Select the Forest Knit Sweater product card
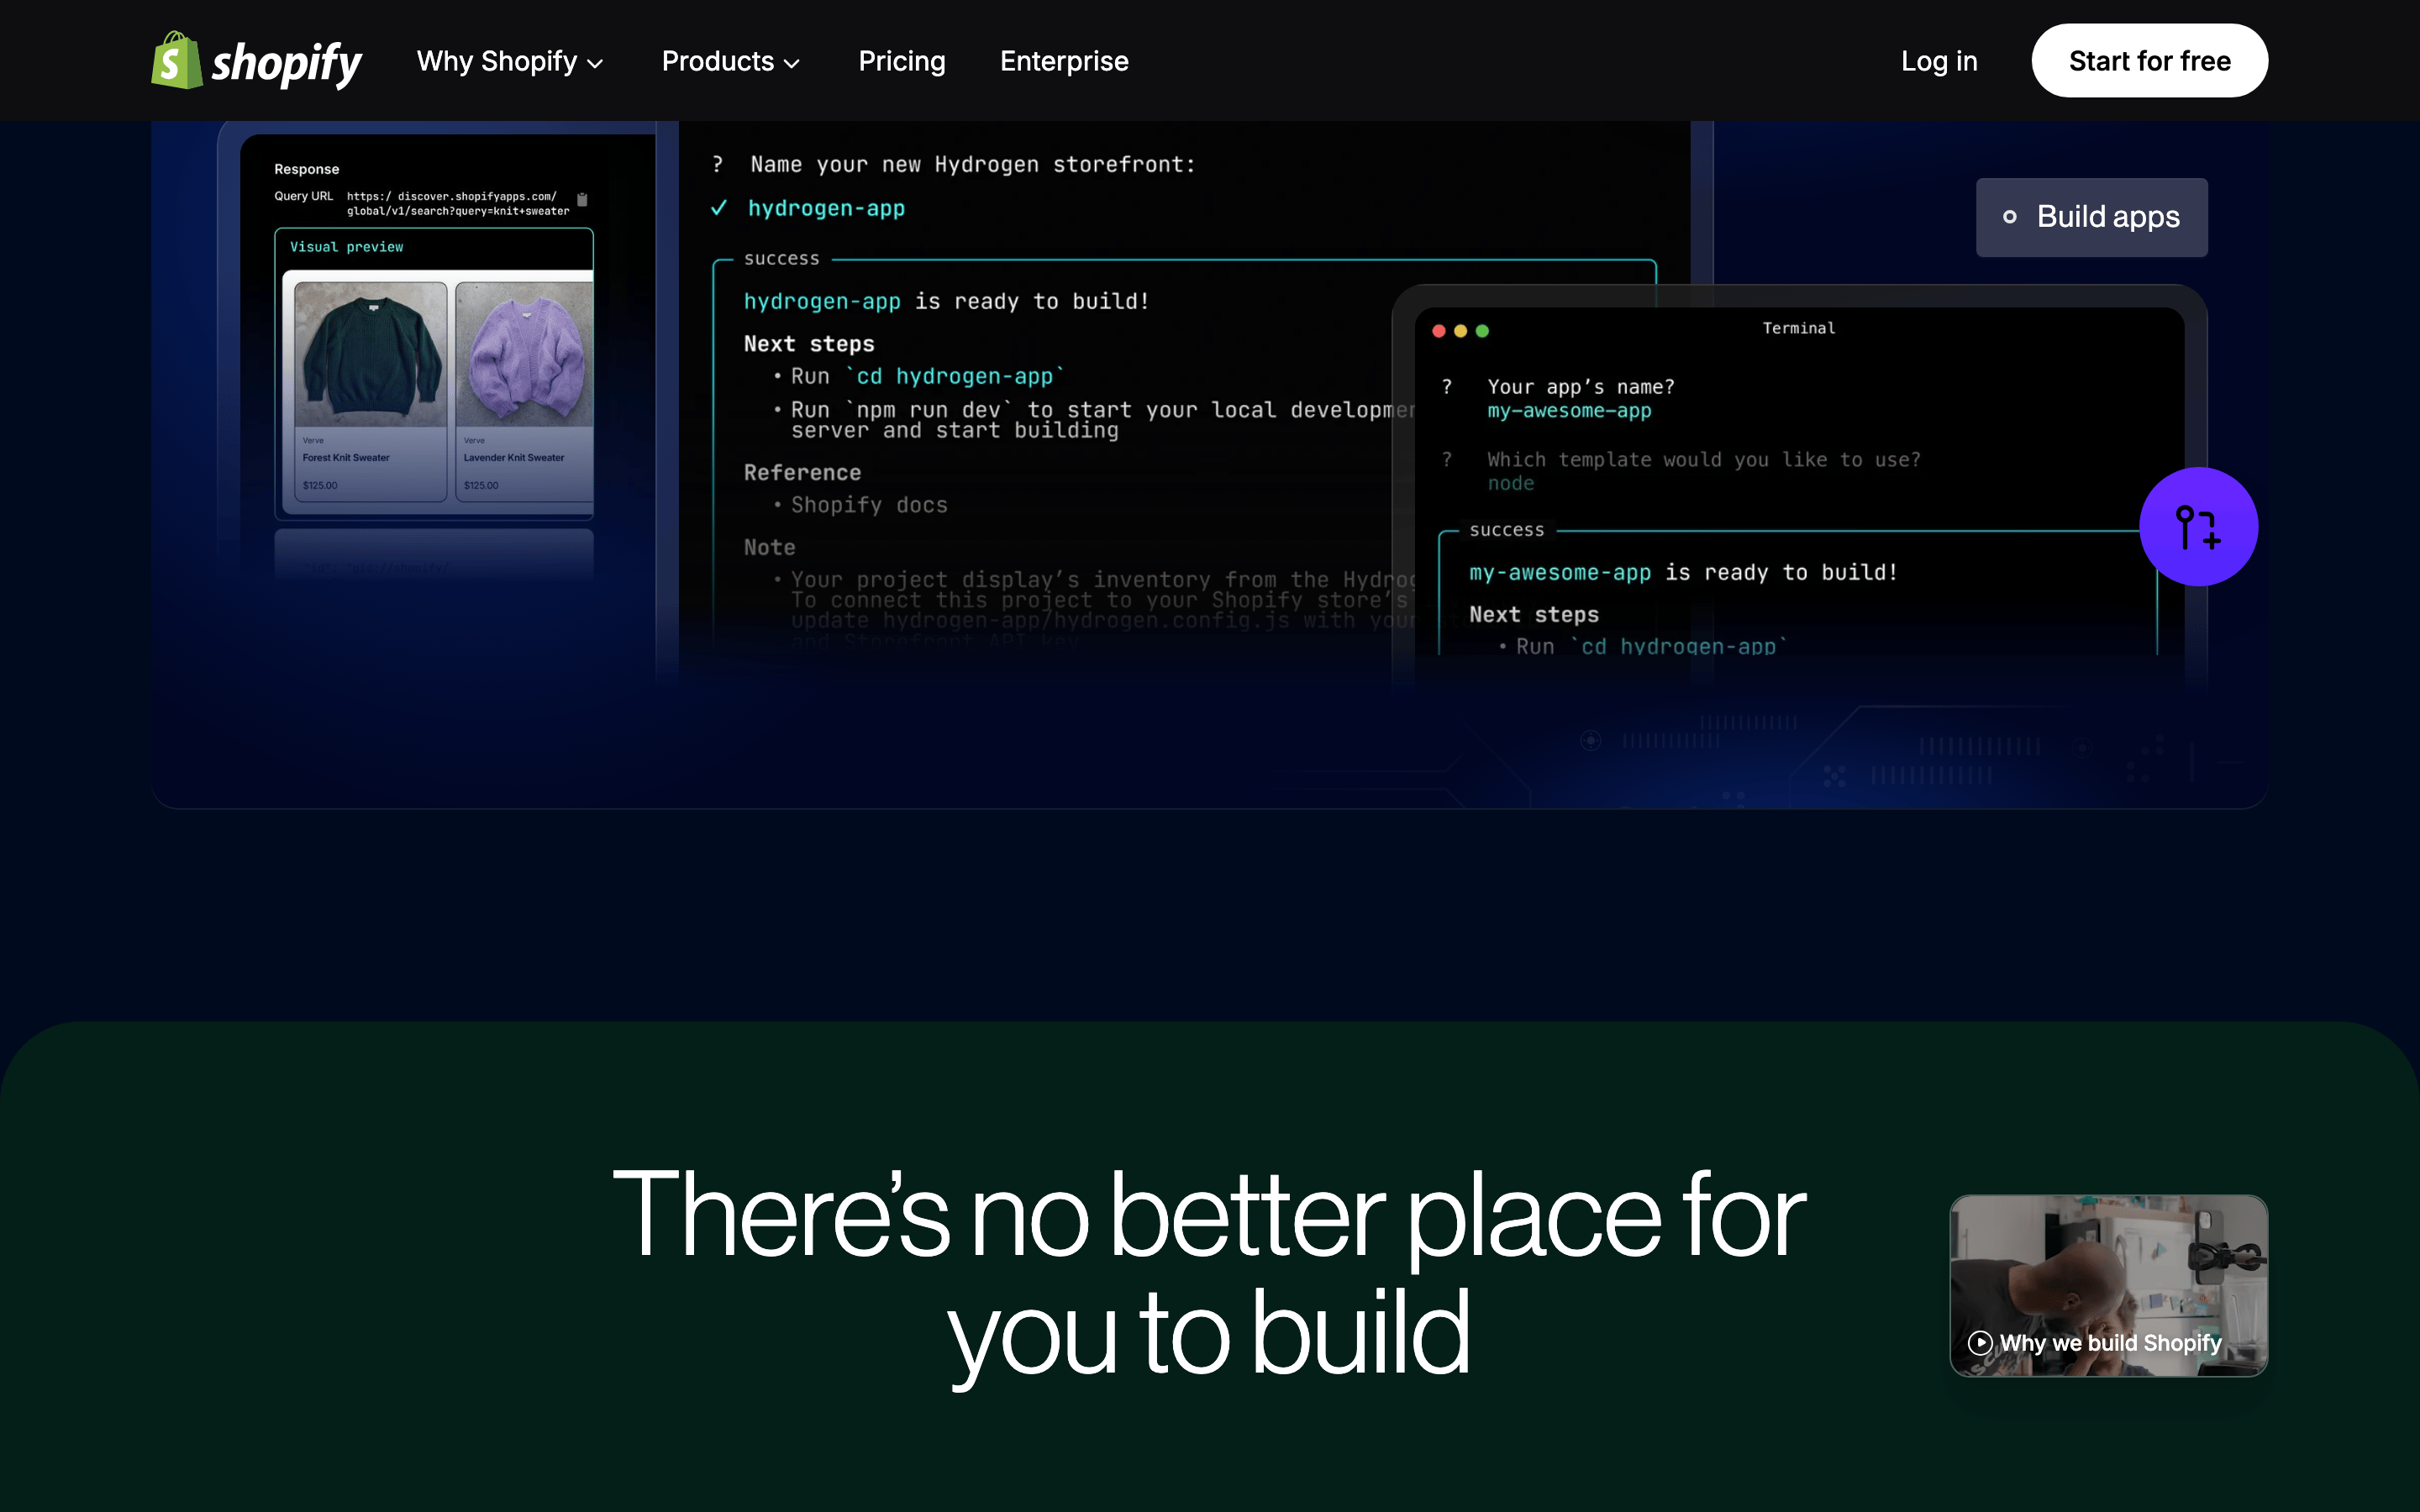 tap(371, 391)
